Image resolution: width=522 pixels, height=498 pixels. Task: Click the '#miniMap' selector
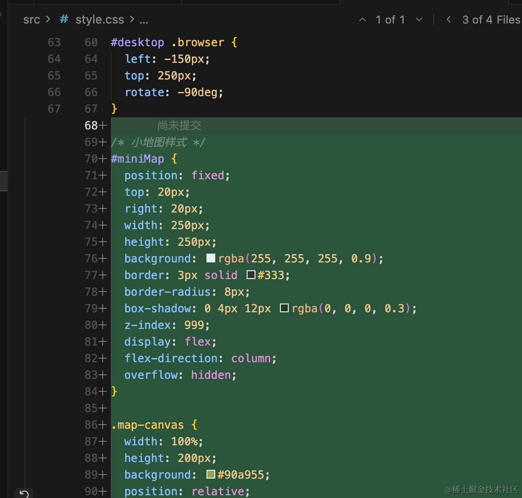[138, 159]
